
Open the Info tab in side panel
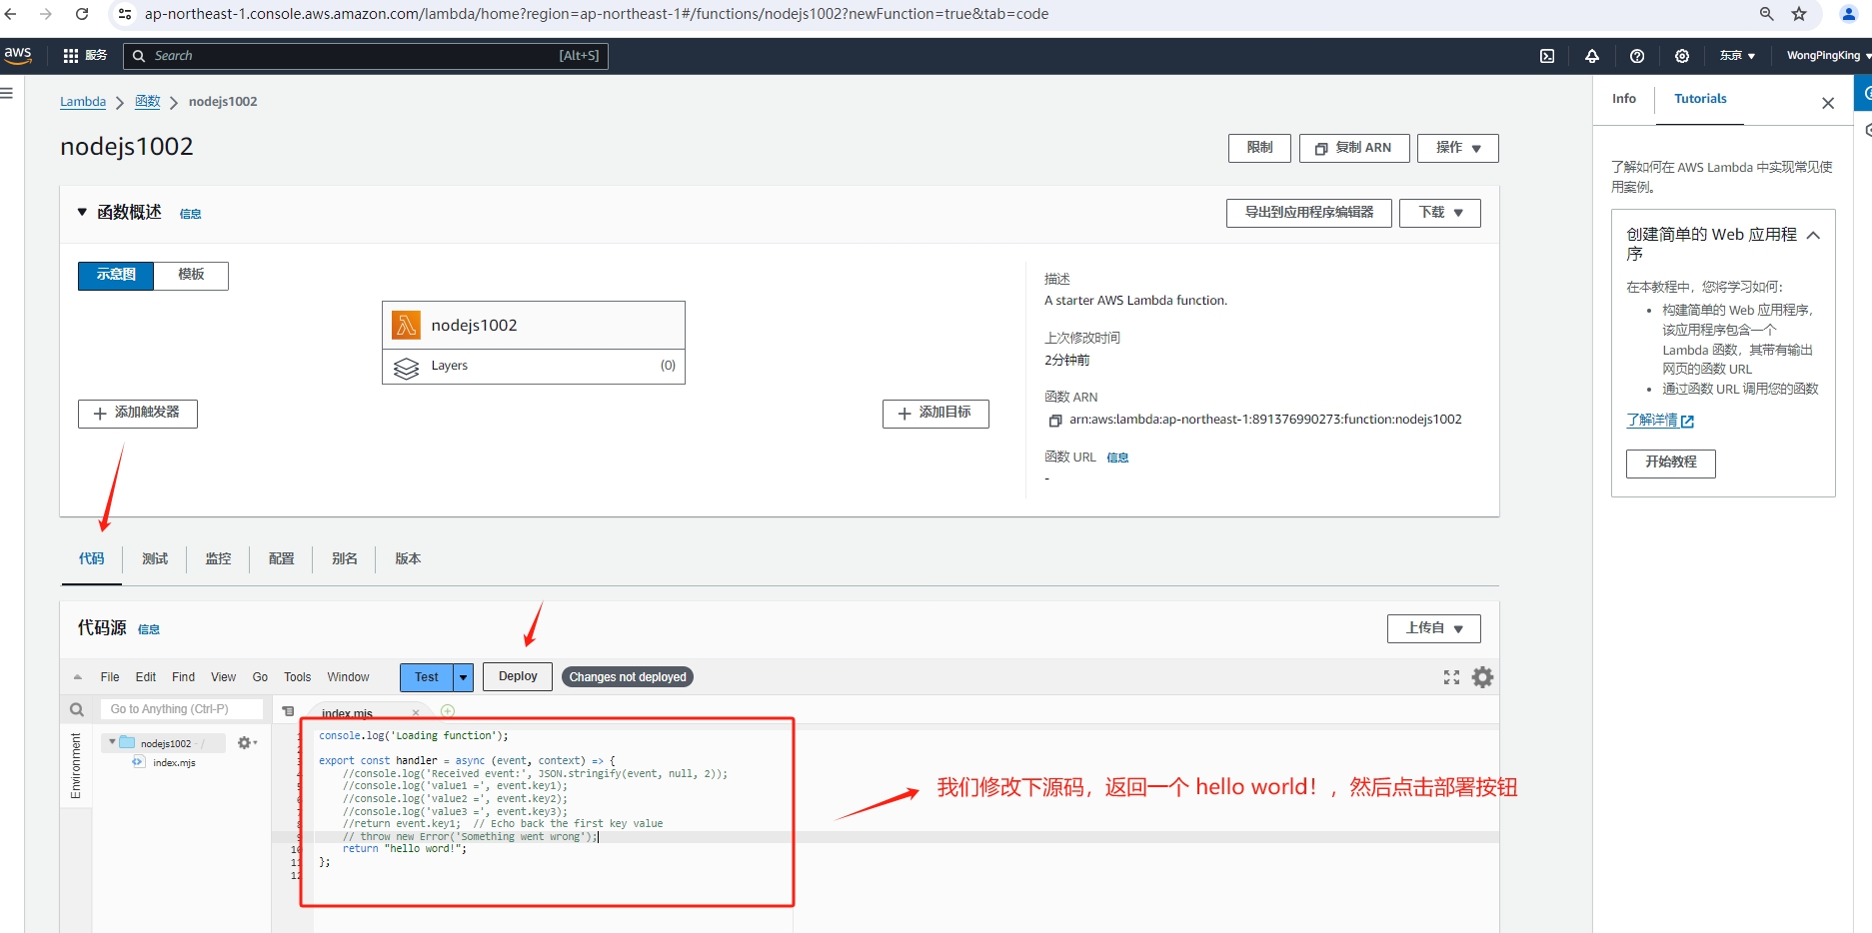[1624, 99]
